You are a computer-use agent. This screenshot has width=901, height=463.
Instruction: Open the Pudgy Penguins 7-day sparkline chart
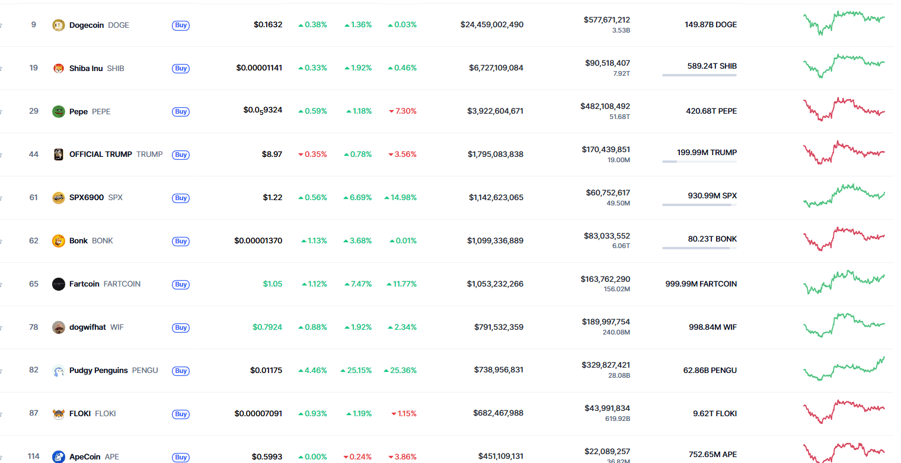click(x=844, y=369)
